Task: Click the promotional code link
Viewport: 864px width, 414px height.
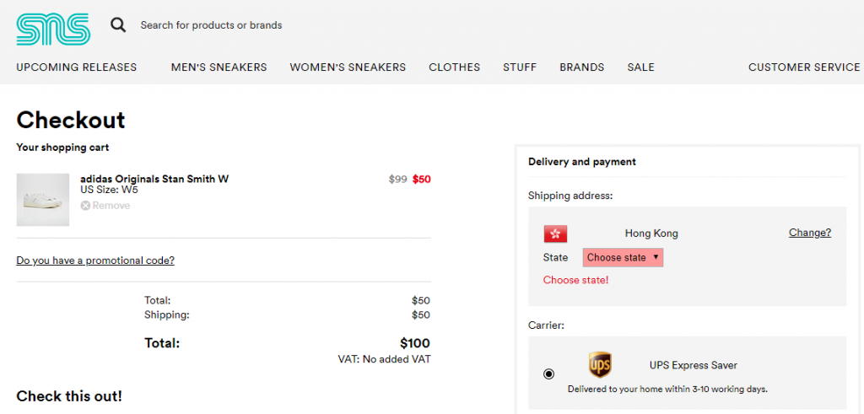Action: [x=95, y=261]
